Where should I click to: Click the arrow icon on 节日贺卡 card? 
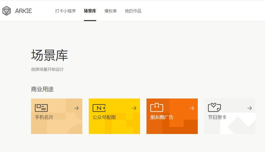[249, 108]
